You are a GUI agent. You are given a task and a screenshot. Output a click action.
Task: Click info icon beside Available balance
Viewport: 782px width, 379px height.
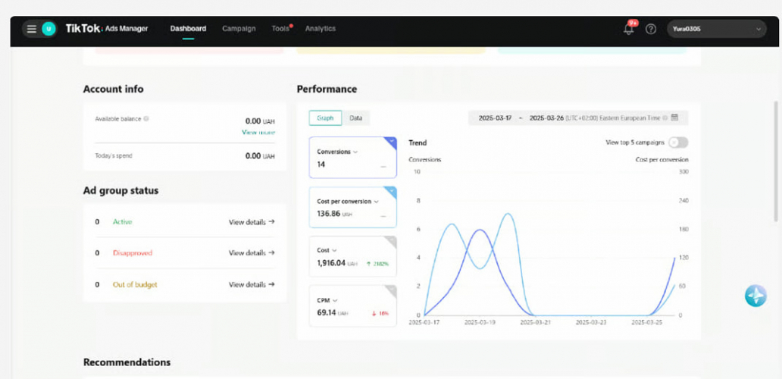click(146, 119)
